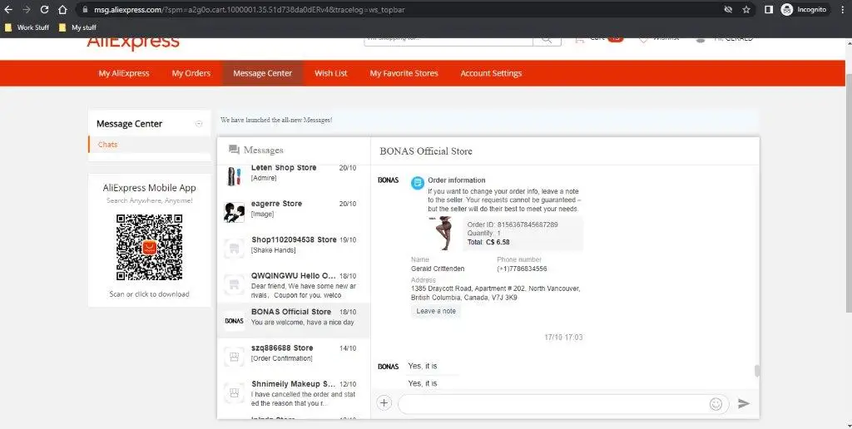Click the browser forward arrow
Viewport: 852px width, 429px height.
[x=26, y=10]
